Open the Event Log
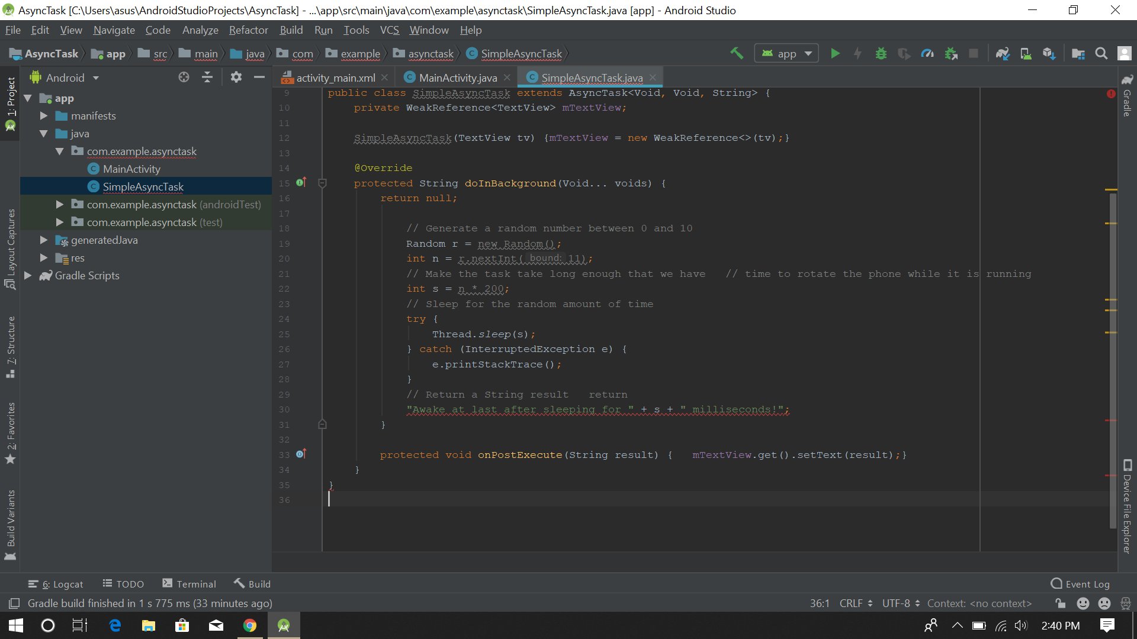 click(1080, 584)
